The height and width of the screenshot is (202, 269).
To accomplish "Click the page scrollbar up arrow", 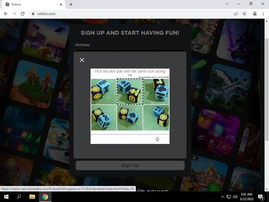I will (267, 21).
